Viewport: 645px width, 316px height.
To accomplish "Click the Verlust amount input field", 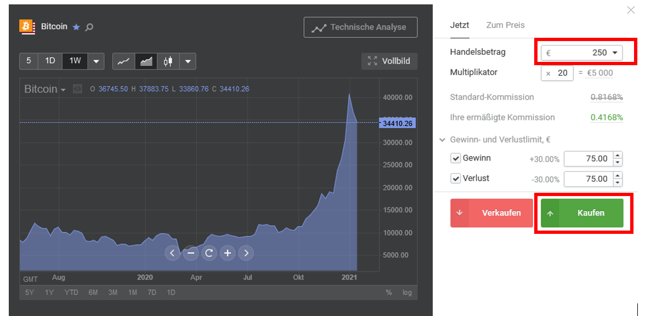I will click(589, 179).
